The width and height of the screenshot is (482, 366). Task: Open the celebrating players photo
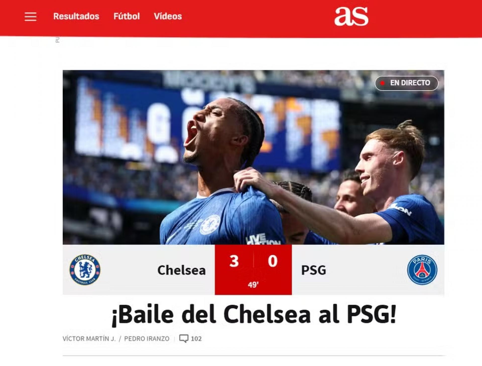253,157
